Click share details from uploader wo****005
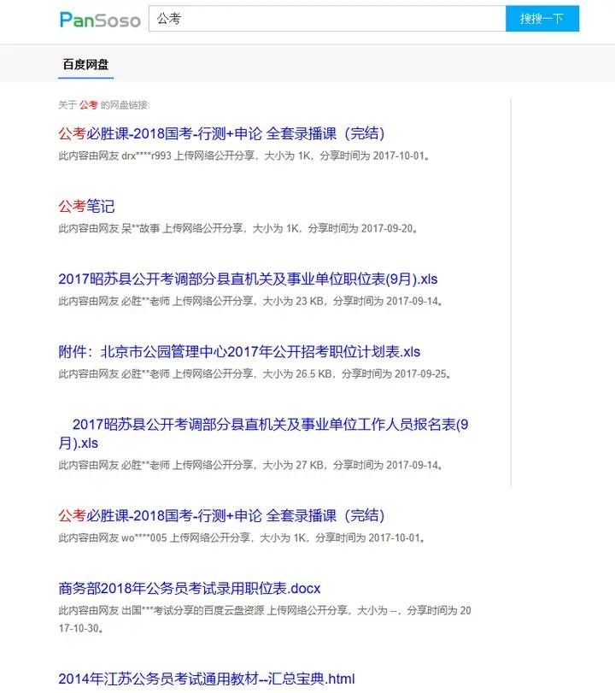This screenshot has width=615, height=693. (x=242, y=538)
